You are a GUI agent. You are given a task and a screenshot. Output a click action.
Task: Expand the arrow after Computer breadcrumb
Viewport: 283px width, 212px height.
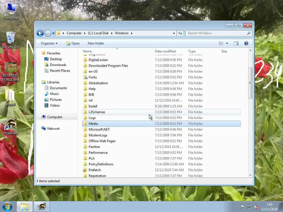pos(85,33)
